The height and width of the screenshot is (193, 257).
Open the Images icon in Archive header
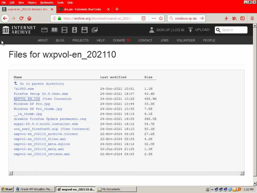[95, 30]
